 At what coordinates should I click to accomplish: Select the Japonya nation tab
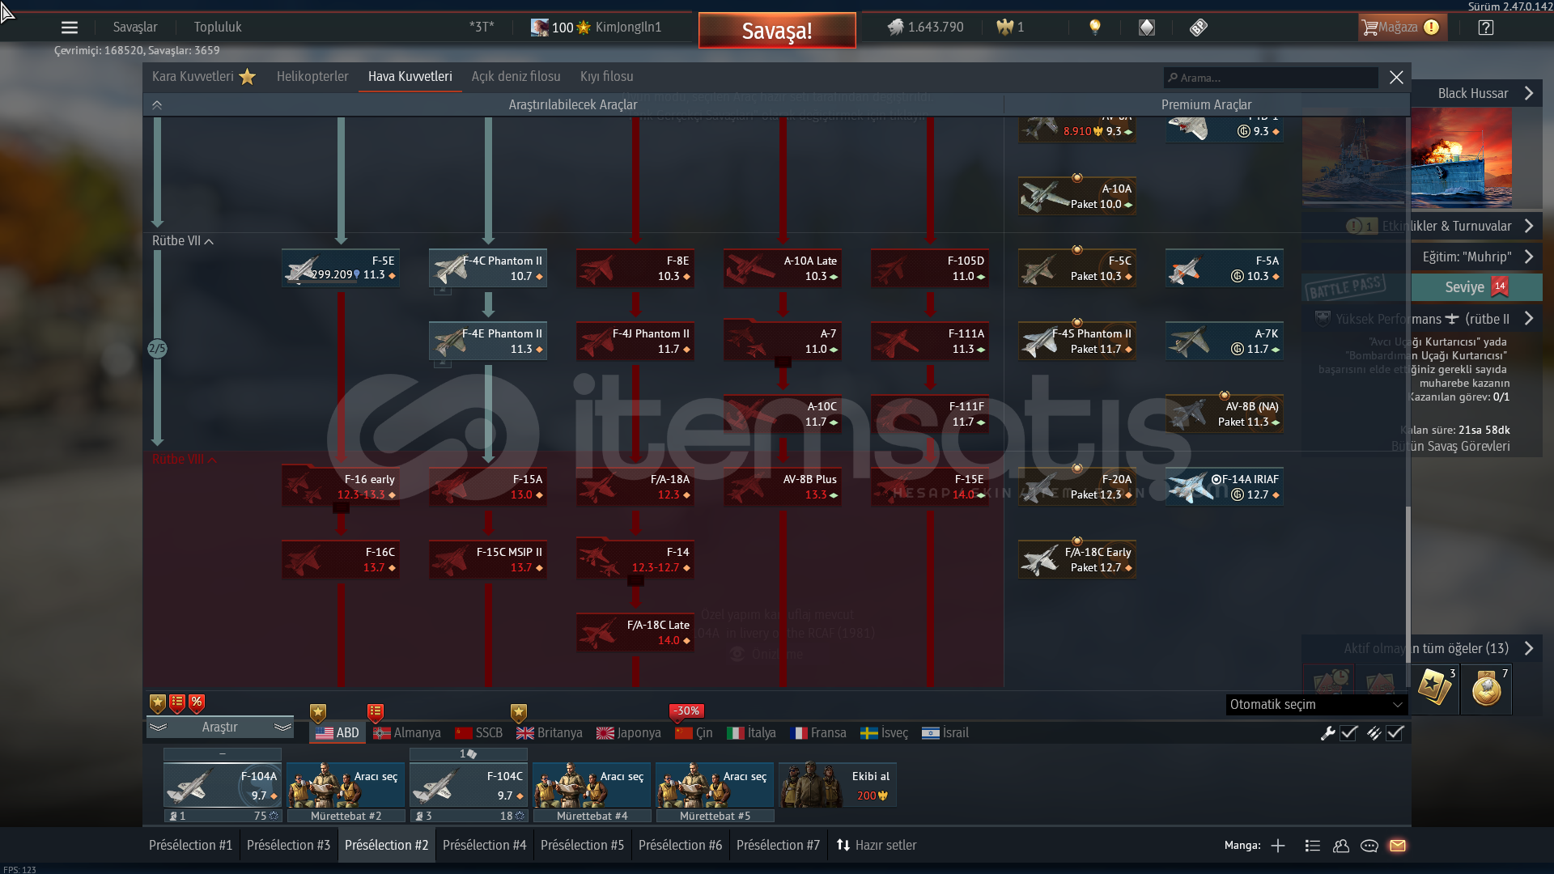click(629, 733)
